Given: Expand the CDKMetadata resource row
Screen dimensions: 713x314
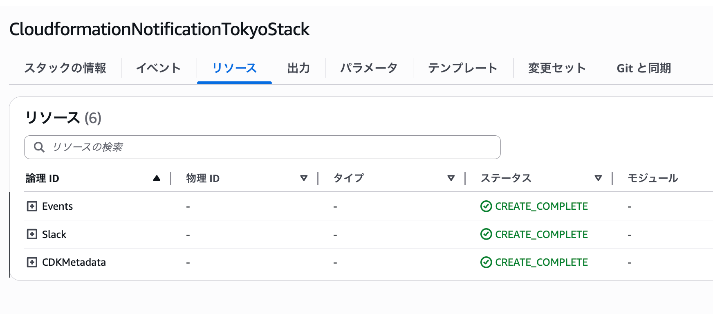Looking at the screenshot, I should [32, 262].
